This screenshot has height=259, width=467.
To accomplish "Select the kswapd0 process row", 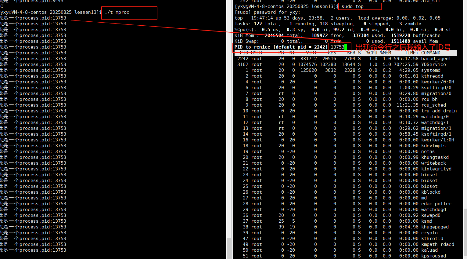I will (x=346, y=215).
